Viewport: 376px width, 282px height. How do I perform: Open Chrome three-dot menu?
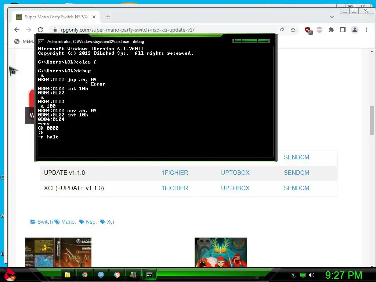(366, 30)
